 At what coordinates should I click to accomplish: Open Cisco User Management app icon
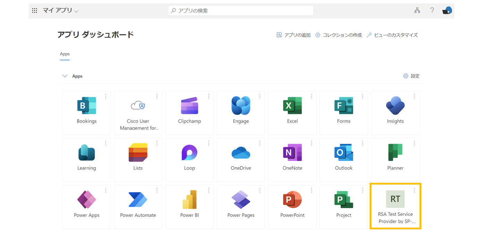138,105
